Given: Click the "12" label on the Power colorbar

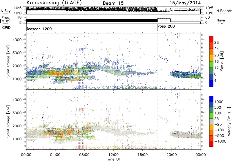Looking at the screenshot, I should pos(216,68).
